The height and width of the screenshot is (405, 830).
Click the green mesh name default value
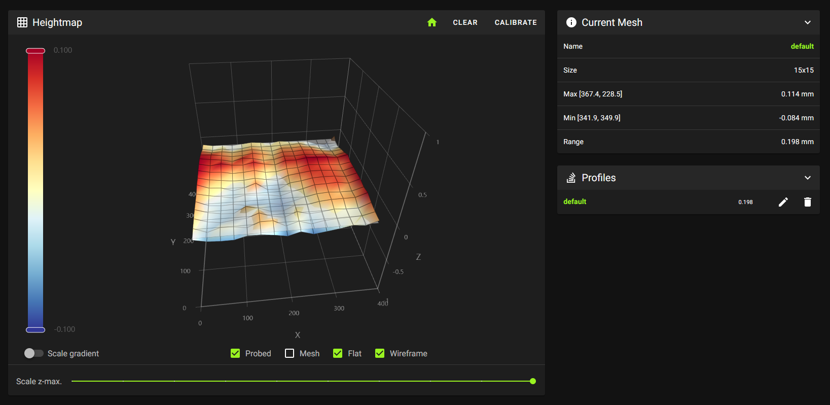coord(802,46)
